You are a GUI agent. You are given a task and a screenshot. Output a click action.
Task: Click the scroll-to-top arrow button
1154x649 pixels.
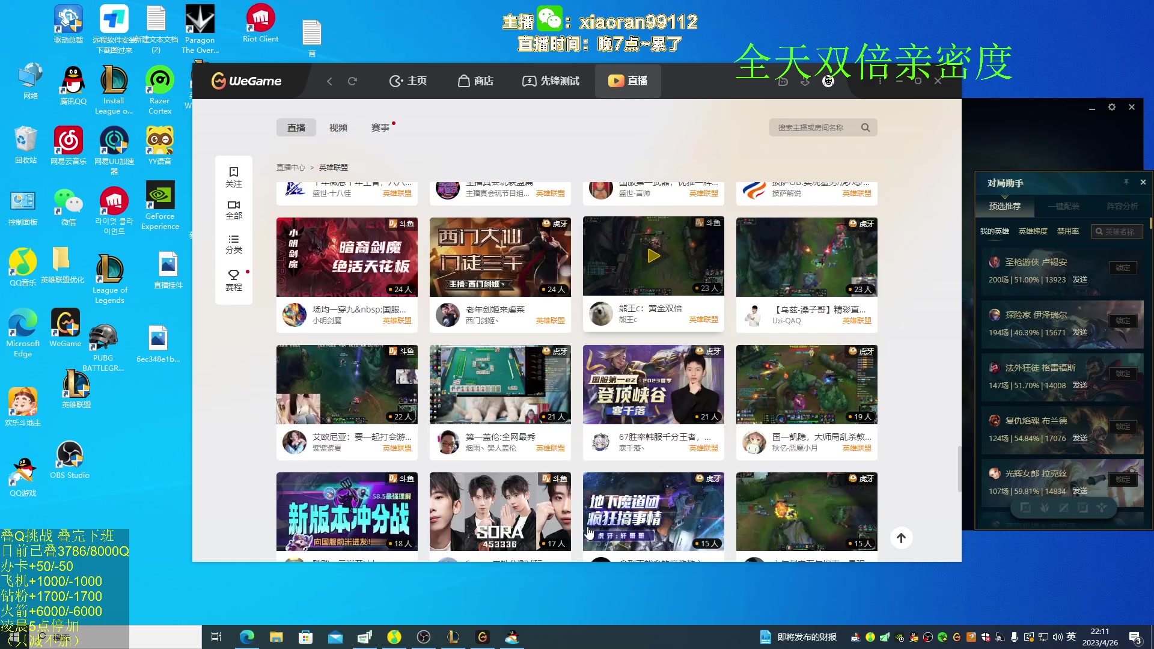(x=901, y=538)
